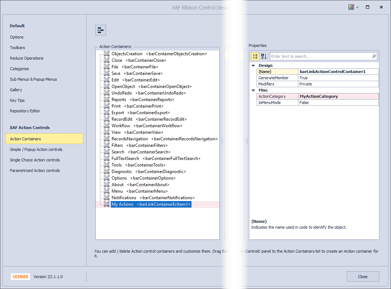Click the Edit container's icon
Image resolution: width=391 pixels, height=289 pixels.
coord(107,80)
